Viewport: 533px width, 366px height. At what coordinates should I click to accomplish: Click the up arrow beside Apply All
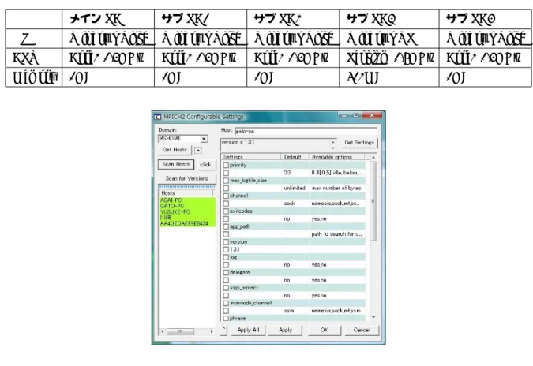pyautogui.click(x=223, y=330)
